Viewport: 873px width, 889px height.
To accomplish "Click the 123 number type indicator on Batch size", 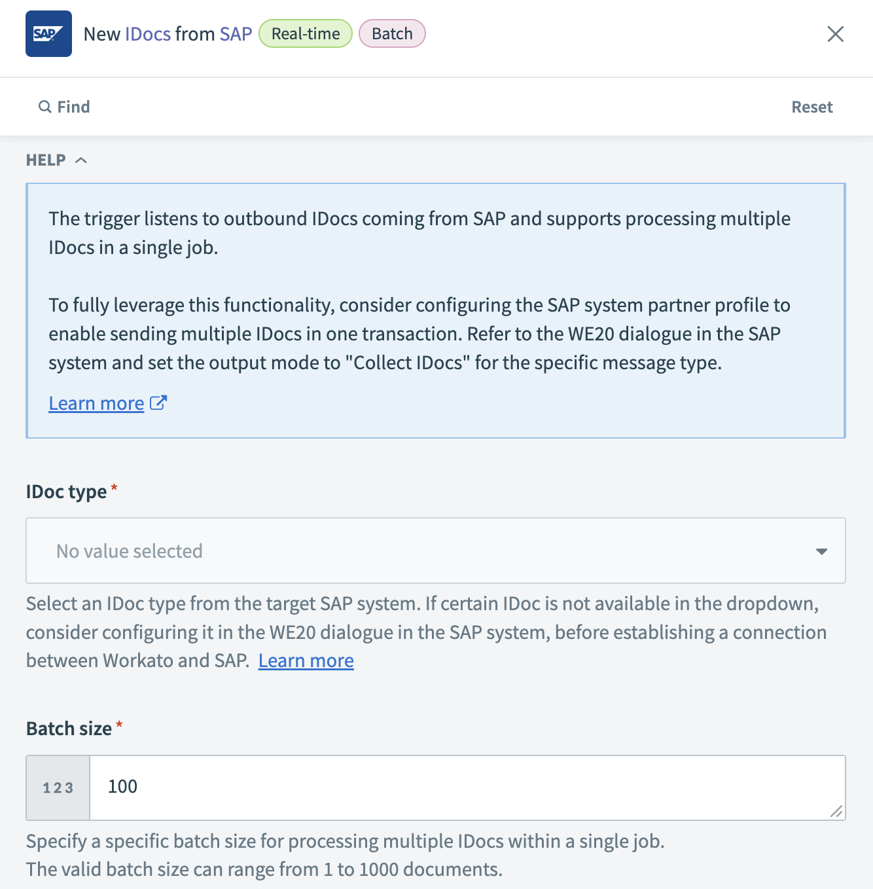I will coord(57,788).
